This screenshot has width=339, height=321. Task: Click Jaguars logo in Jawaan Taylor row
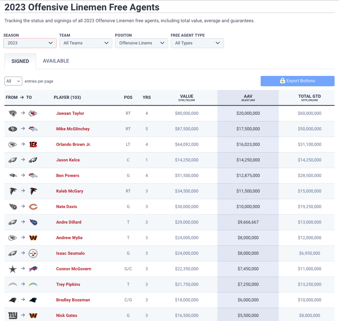click(x=13, y=113)
